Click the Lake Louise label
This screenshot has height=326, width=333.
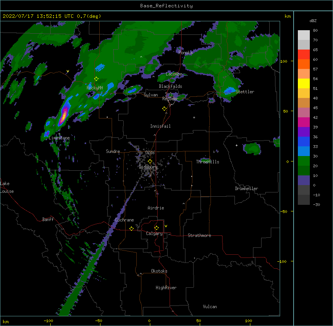pyautogui.click(x=7, y=187)
